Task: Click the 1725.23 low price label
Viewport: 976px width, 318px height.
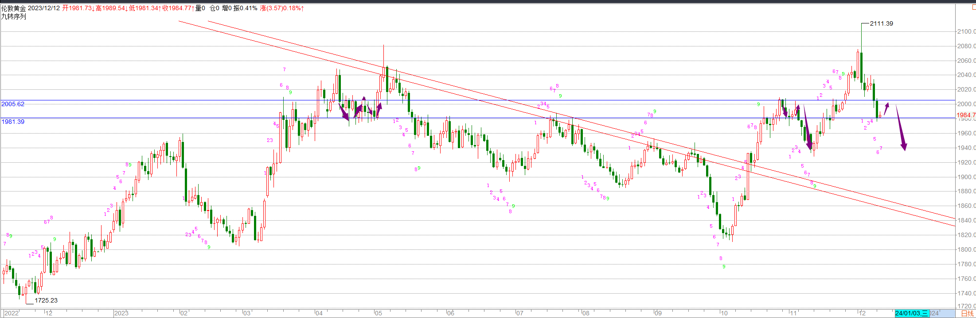Action: [x=46, y=300]
